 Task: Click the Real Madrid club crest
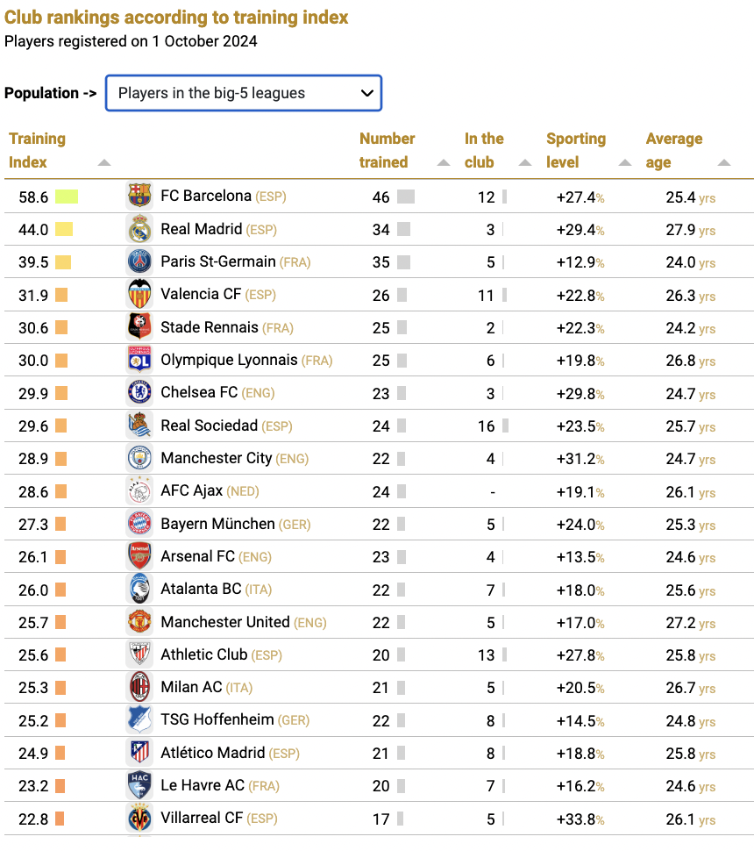point(139,228)
